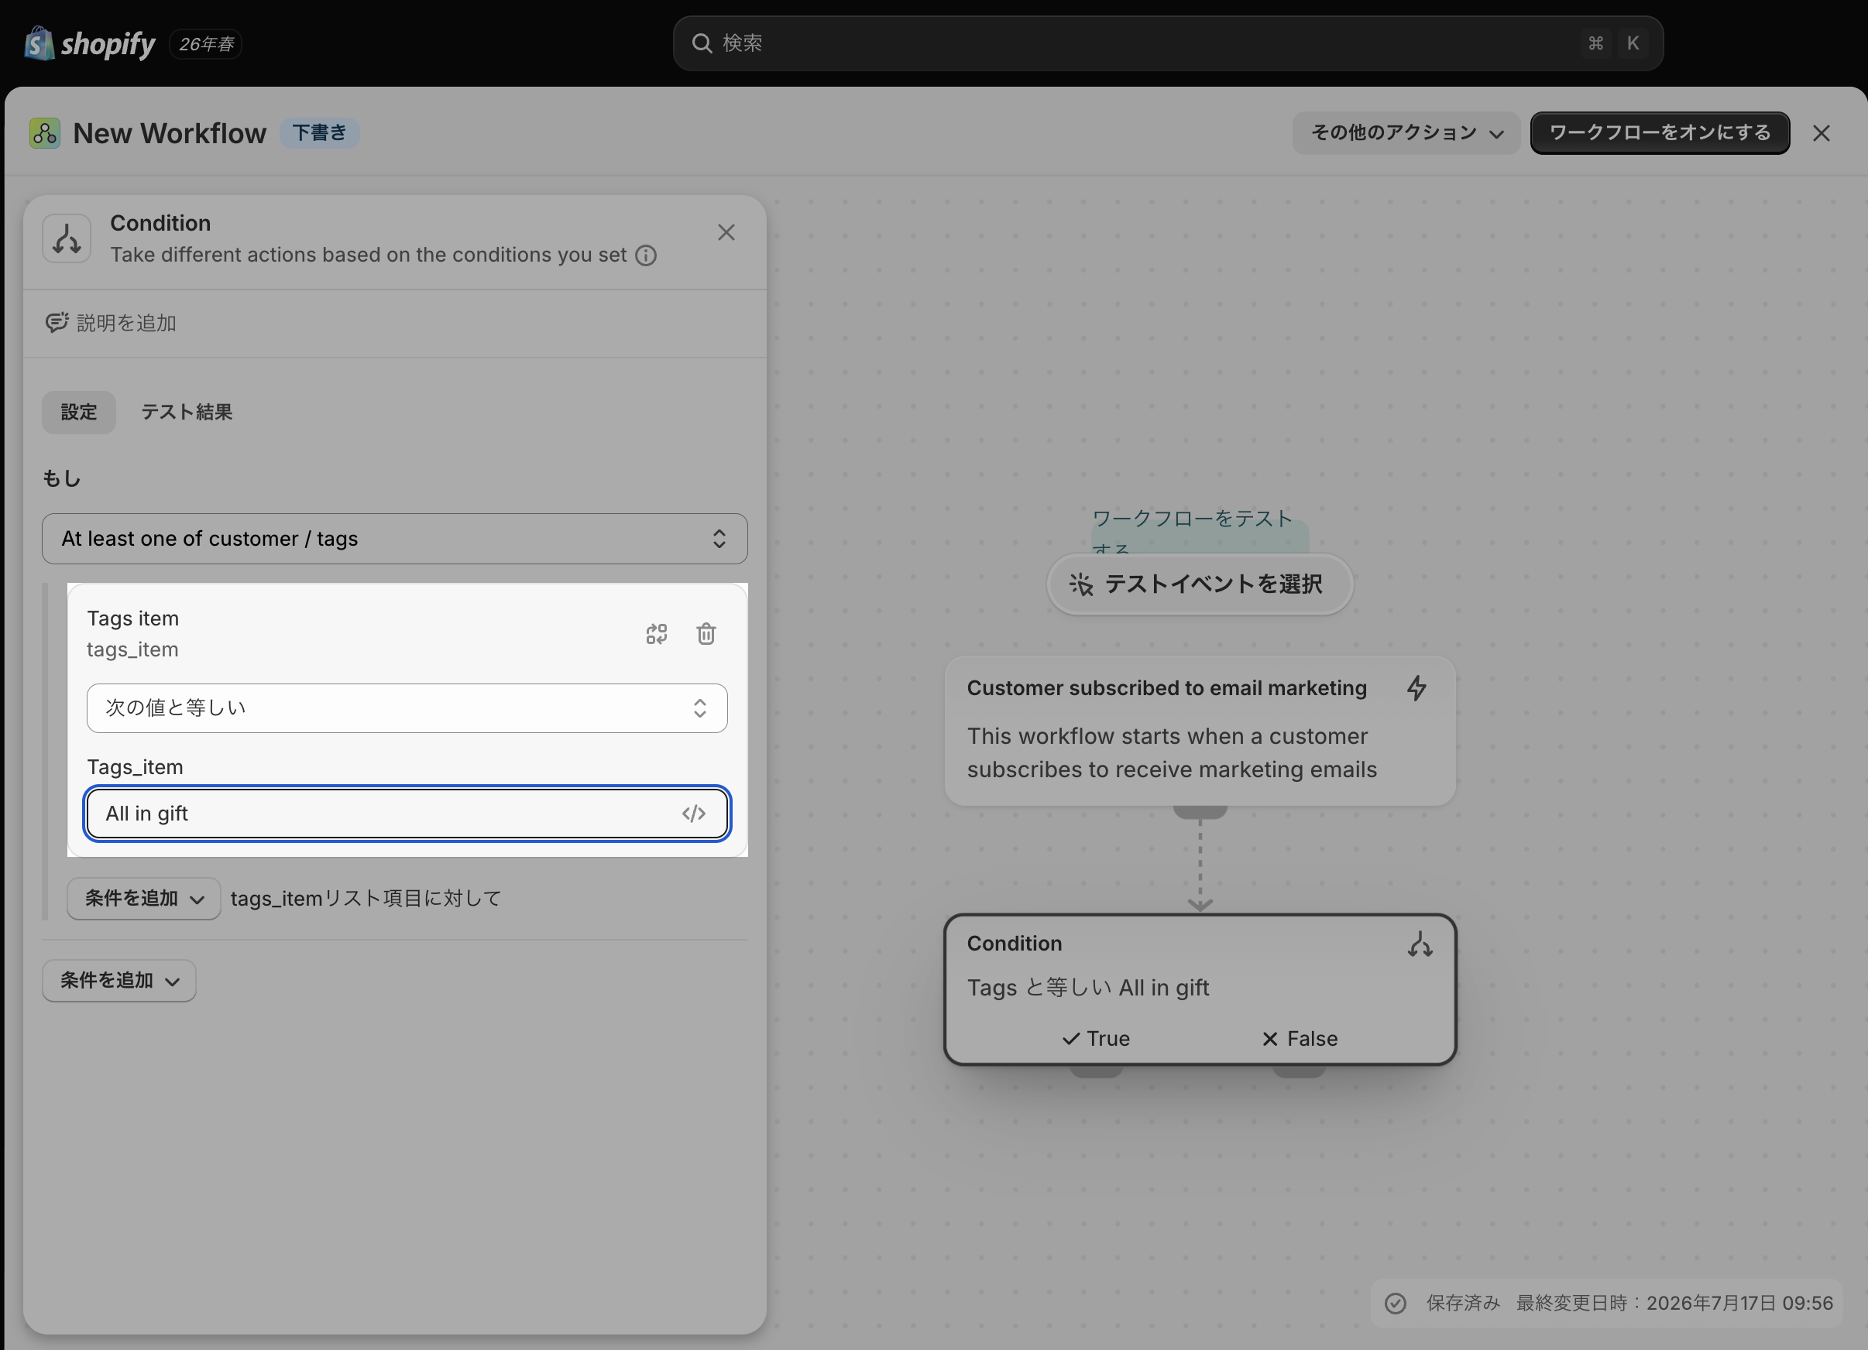Click the Shopify logo
The height and width of the screenshot is (1350, 1868).
point(90,43)
